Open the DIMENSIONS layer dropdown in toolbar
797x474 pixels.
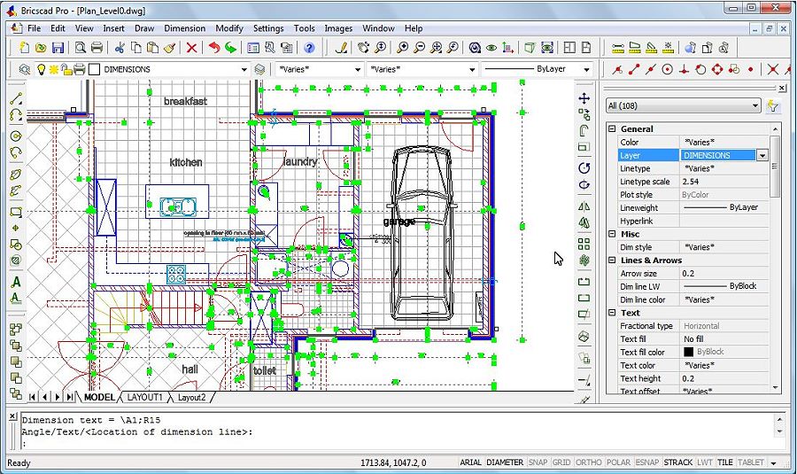(244, 69)
